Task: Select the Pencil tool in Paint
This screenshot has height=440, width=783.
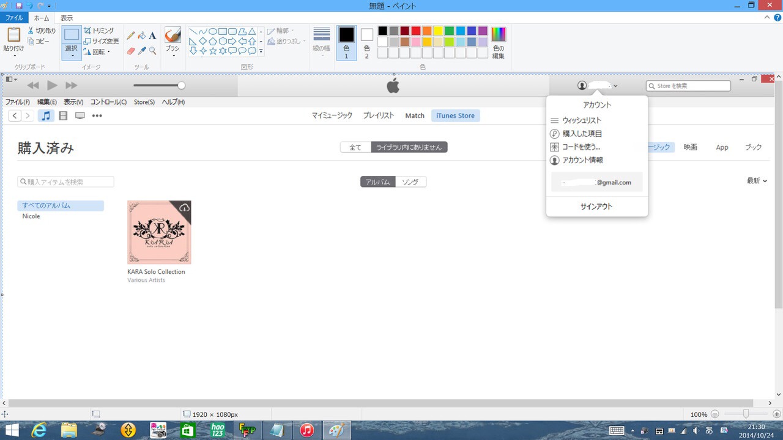Action: [x=130, y=36]
